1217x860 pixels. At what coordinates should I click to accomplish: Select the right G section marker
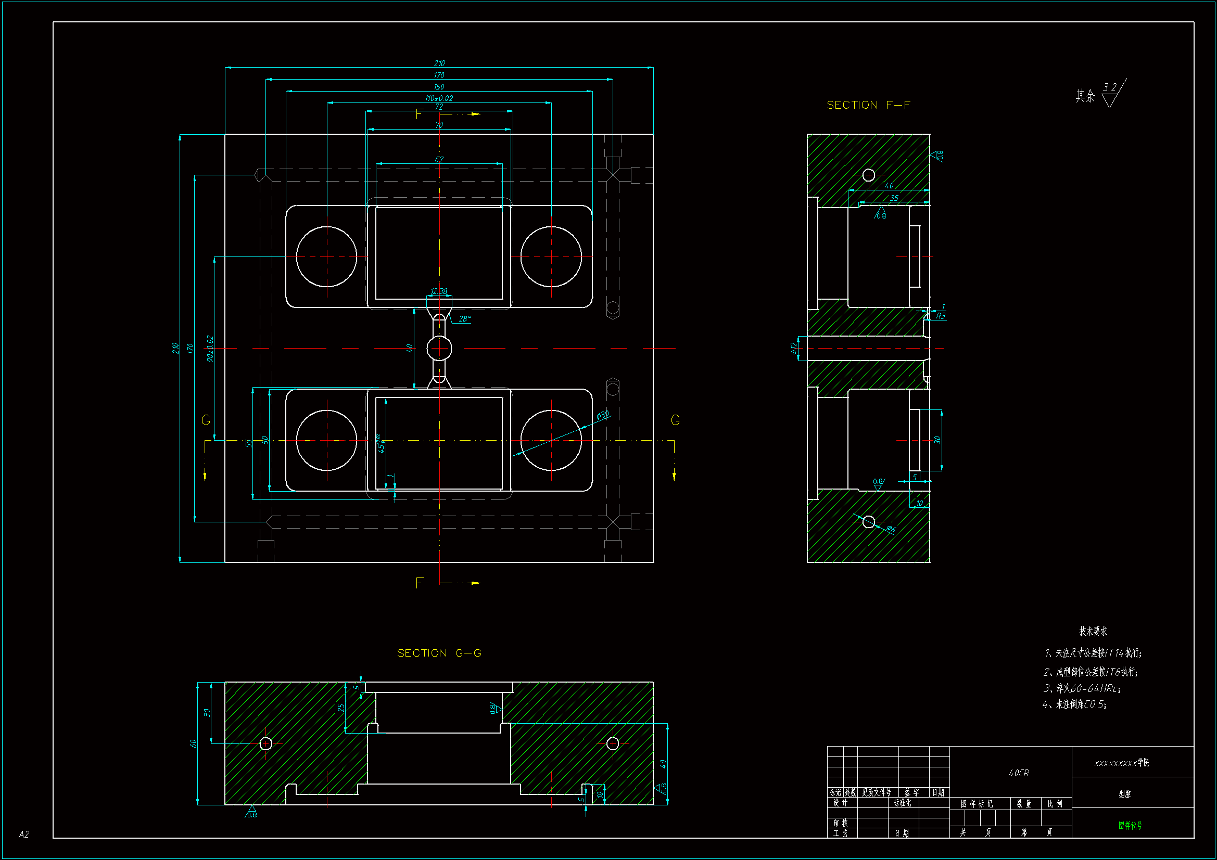point(675,420)
